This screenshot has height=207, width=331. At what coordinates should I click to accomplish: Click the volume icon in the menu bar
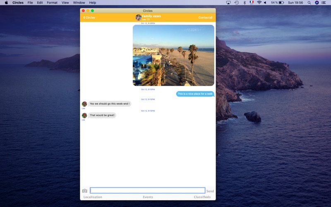click(x=265, y=2)
